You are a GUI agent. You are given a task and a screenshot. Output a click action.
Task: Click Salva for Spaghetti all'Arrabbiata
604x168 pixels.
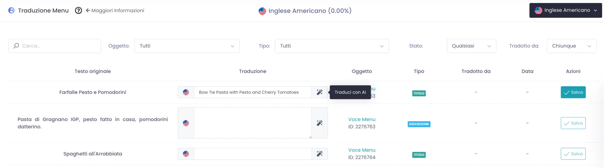point(573,154)
